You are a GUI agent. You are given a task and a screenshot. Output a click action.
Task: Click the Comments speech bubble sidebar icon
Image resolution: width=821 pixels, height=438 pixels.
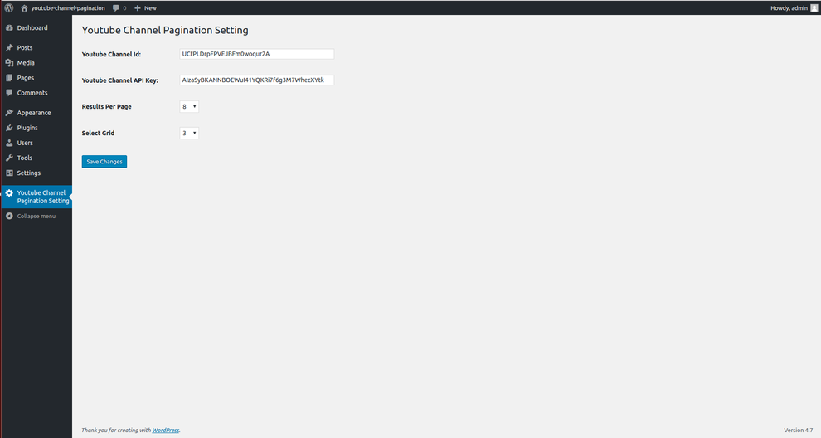[9, 93]
